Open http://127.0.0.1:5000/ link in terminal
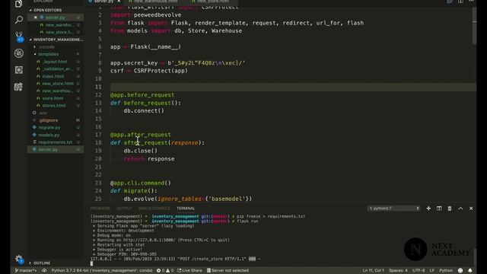The width and height of the screenshot is (487, 274). [149, 241]
